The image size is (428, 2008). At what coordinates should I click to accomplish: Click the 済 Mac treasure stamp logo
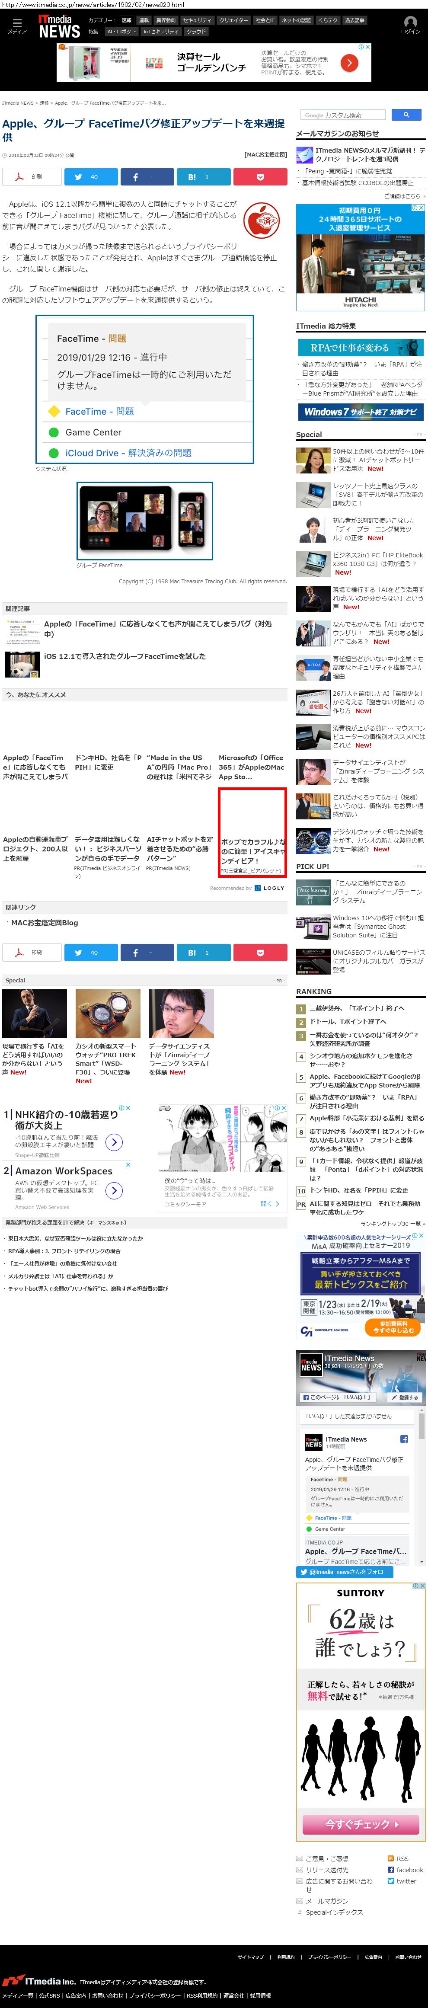pyautogui.click(x=262, y=221)
